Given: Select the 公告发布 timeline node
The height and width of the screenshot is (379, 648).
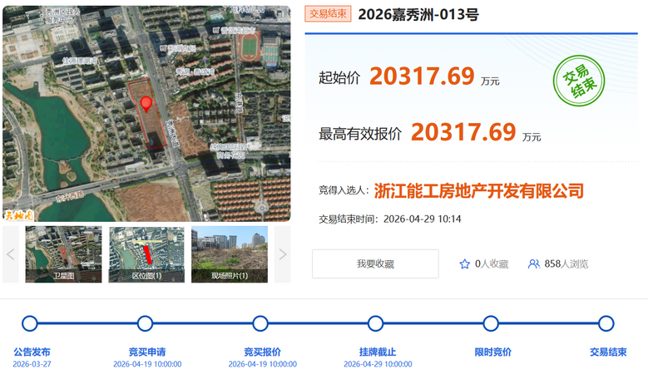Looking at the screenshot, I should [30, 323].
